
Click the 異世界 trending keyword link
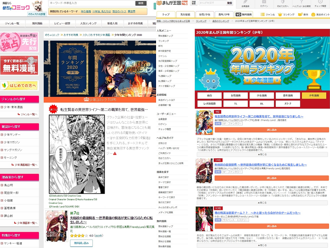pos(132,11)
